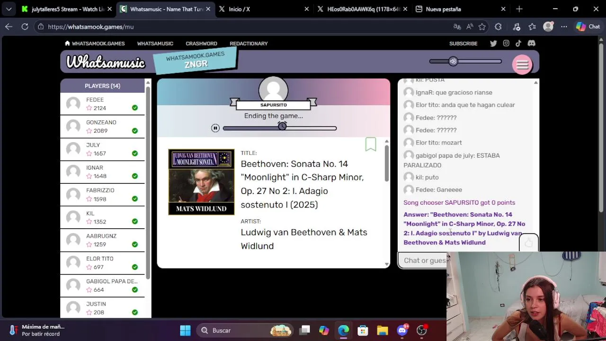
Task: Open the REDACTIONARY menu link
Action: click(x=249, y=44)
